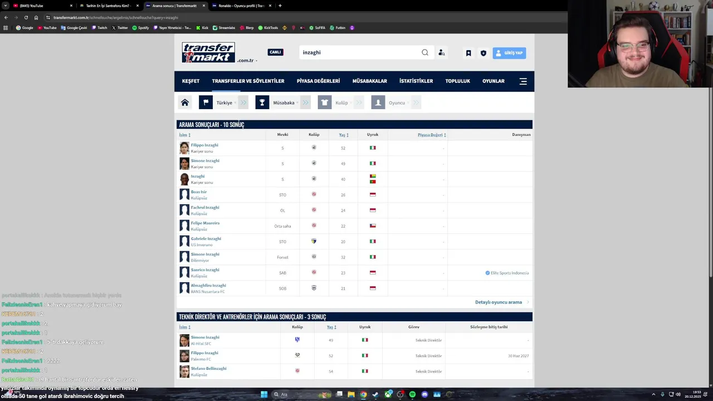Viewport: 713px width, 401px height.
Task: Open Filippo Inzaghi player link
Action: 204,145
